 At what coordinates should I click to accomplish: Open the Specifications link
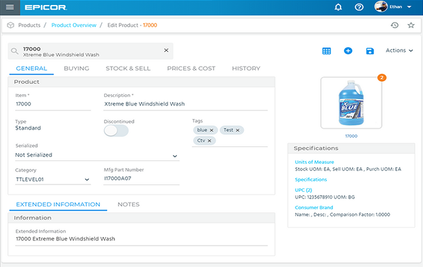(311, 180)
